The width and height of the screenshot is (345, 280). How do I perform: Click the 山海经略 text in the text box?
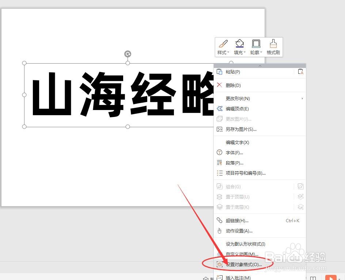pos(123,95)
